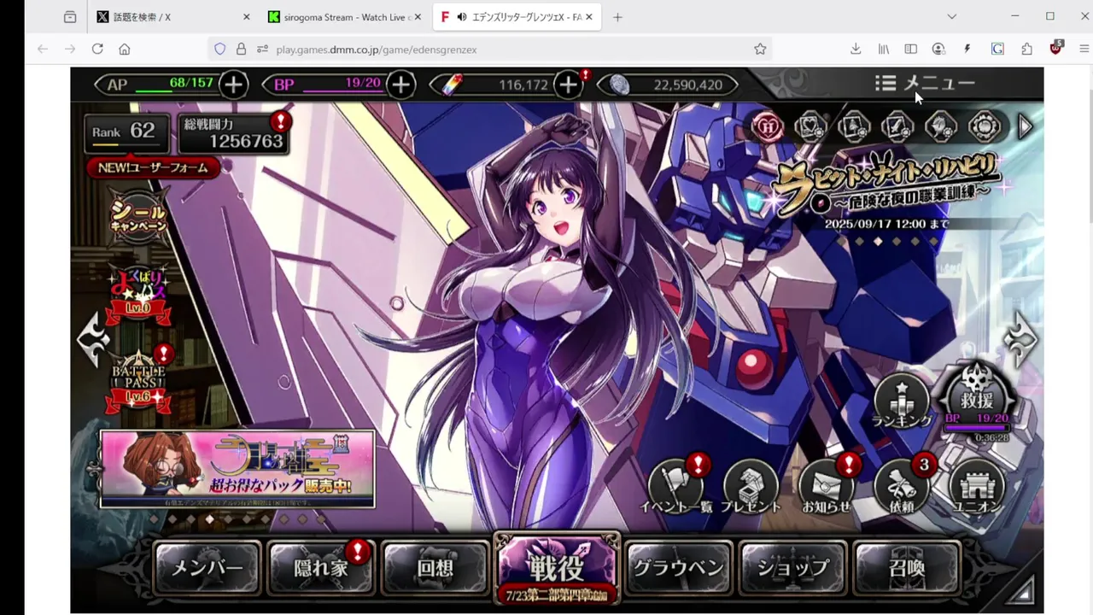Open the ユニオン castle icon

click(x=978, y=486)
